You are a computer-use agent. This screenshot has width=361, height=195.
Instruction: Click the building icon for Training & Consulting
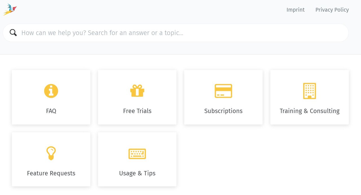(x=309, y=91)
